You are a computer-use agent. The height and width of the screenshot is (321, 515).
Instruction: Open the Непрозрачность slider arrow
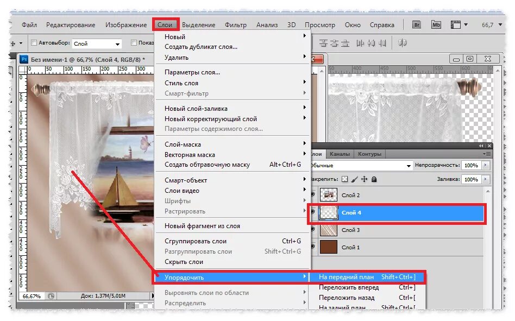tap(486, 165)
